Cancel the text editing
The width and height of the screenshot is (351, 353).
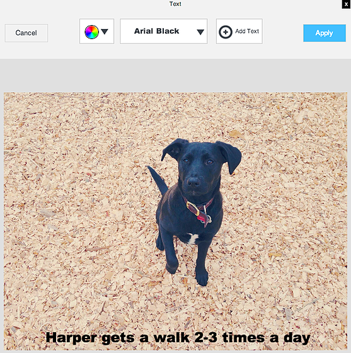26,33
